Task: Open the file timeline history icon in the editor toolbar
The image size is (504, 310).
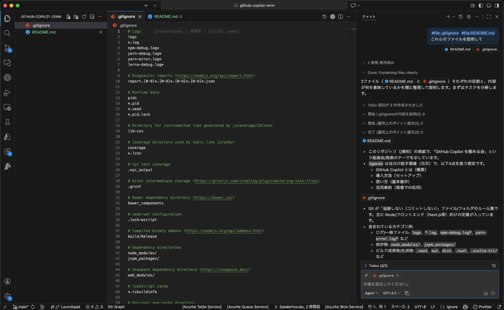Action: [x=324, y=17]
